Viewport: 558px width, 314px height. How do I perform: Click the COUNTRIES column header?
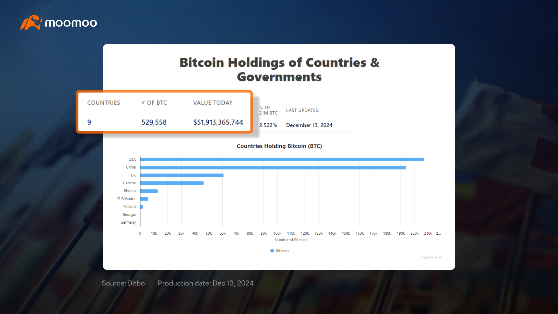(x=104, y=103)
